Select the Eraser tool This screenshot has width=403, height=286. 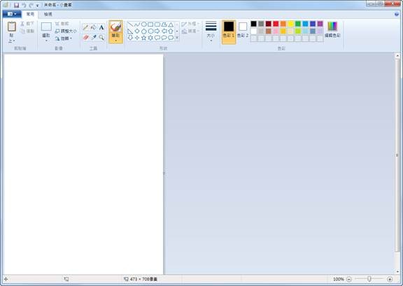(x=86, y=38)
